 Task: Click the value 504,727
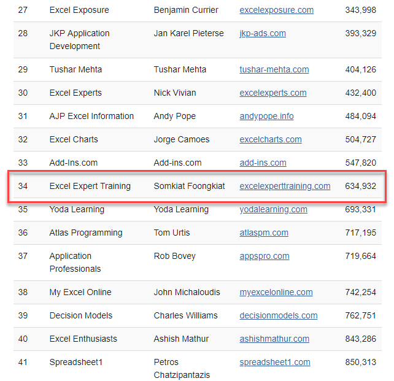pos(361,139)
